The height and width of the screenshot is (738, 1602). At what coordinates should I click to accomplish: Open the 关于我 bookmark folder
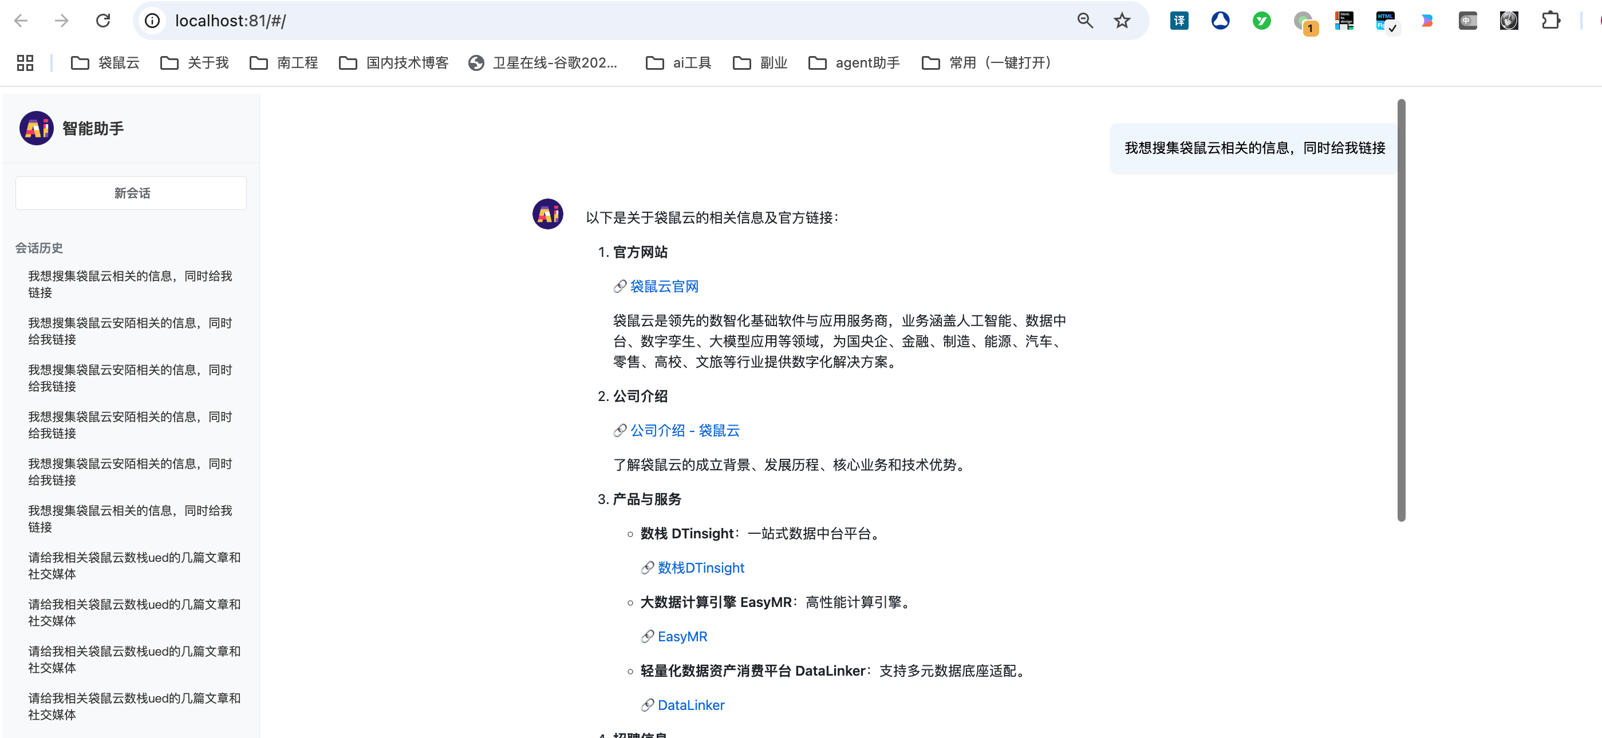point(195,63)
